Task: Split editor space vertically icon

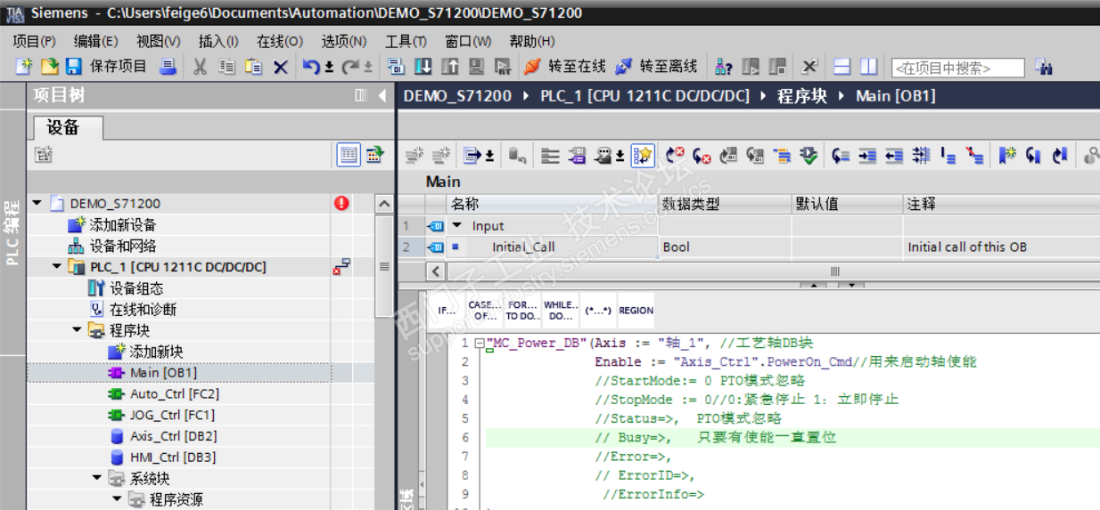Action: pos(868,67)
